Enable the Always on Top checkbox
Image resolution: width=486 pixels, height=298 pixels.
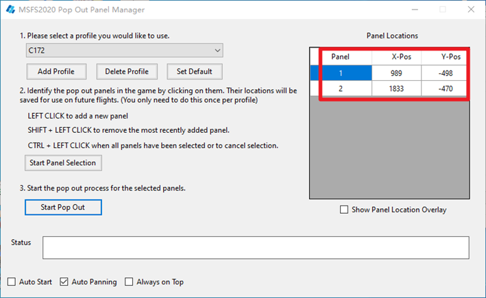[x=129, y=282]
